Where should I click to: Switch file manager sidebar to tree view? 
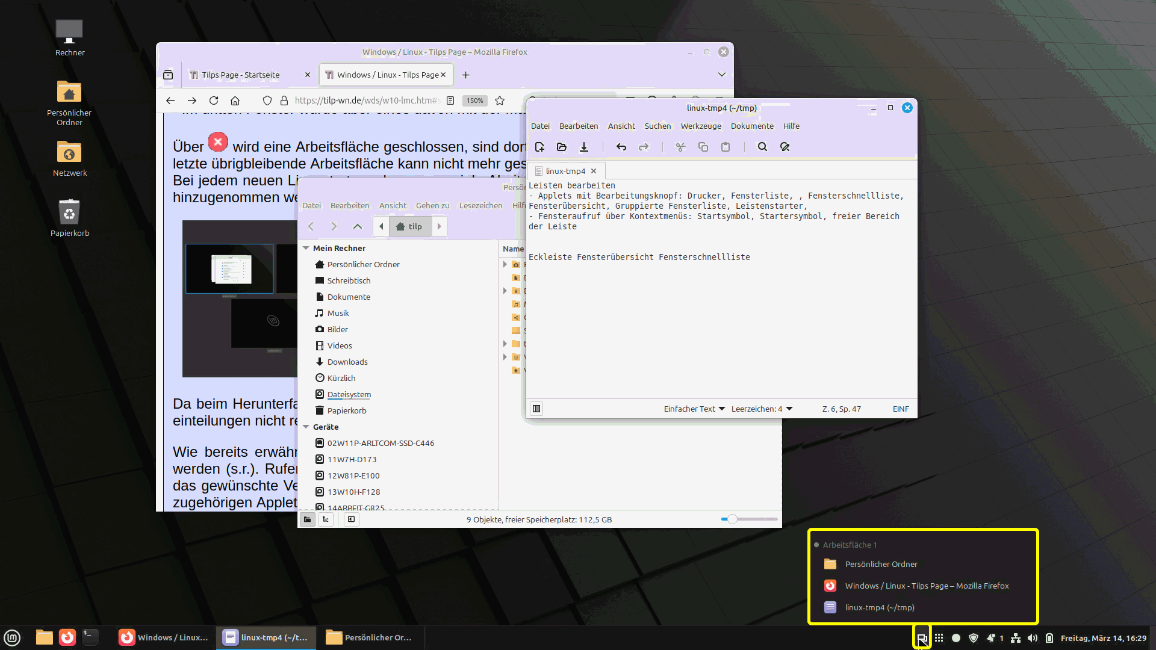coord(326,519)
